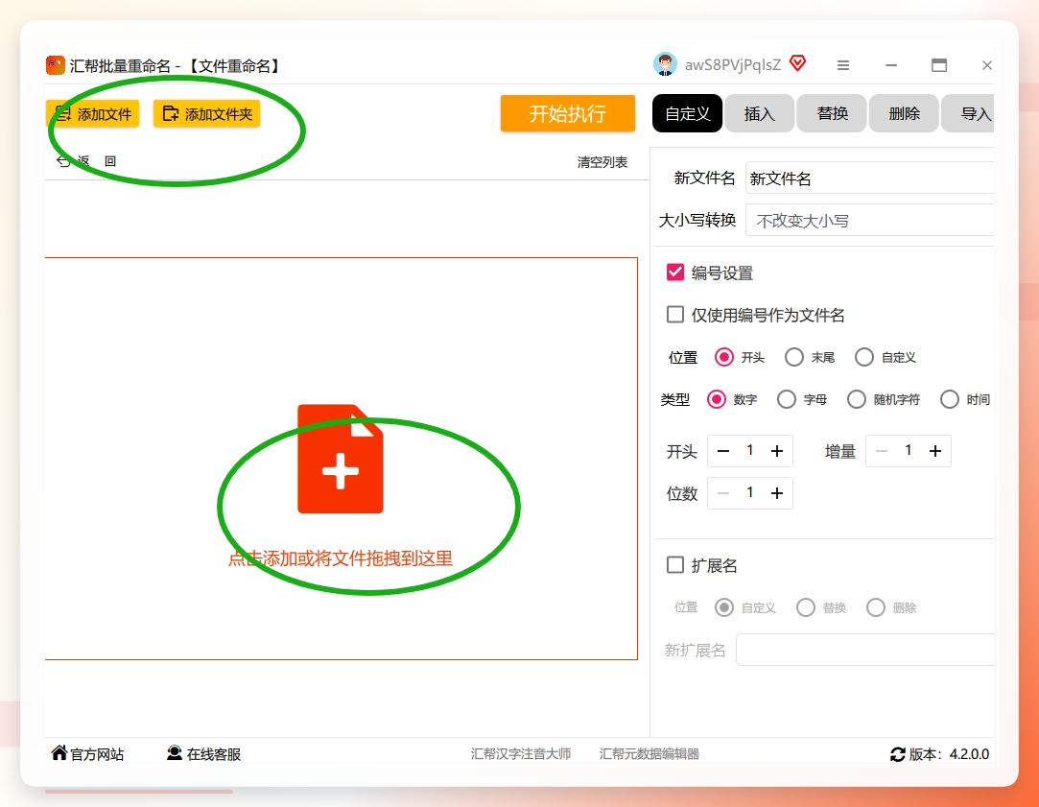The image size is (1039, 807).
Task: Click the home icon for 官方网站
Action: click(x=59, y=752)
